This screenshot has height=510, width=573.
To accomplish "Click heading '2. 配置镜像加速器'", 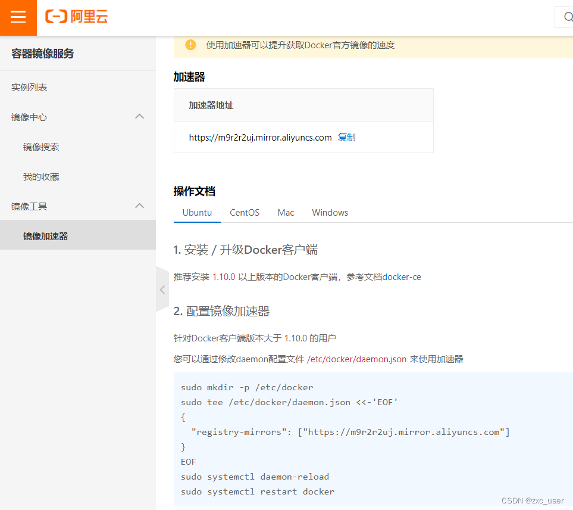I will (x=221, y=312).
